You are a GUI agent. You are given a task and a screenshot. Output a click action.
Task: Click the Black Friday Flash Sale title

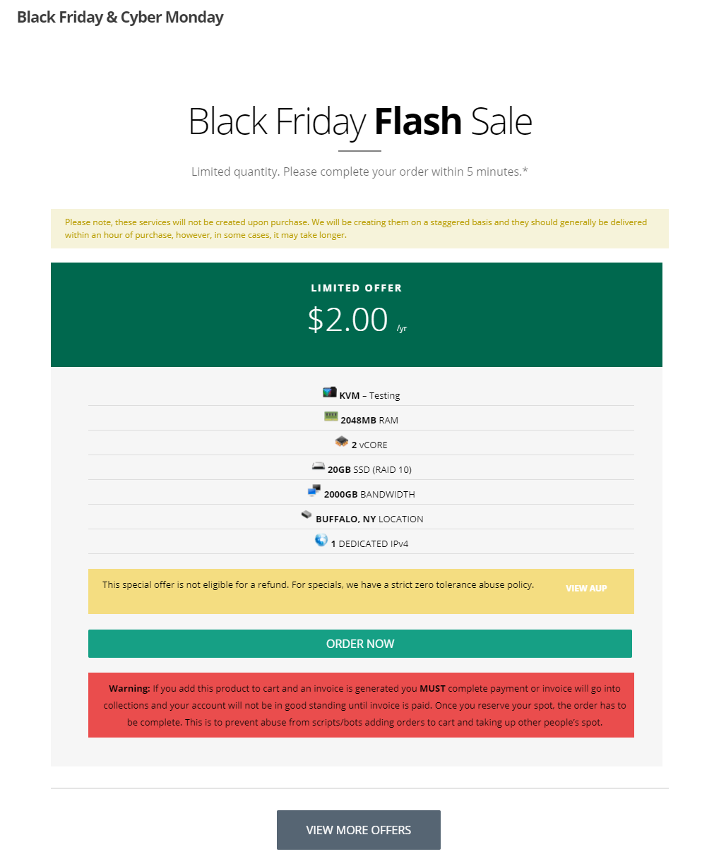[x=360, y=121]
